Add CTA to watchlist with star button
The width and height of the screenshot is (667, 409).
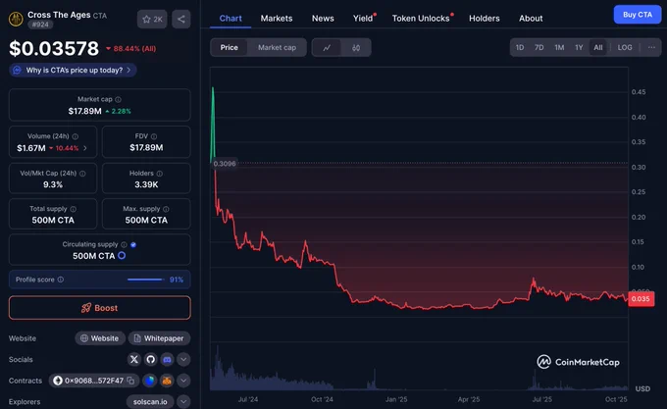click(152, 20)
